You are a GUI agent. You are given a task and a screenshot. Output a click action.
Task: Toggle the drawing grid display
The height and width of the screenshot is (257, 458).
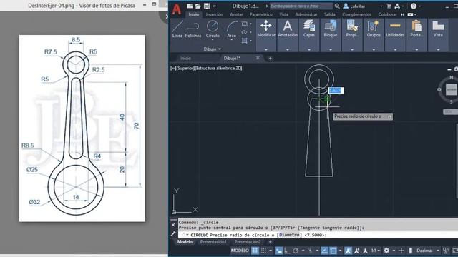click(255, 251)
